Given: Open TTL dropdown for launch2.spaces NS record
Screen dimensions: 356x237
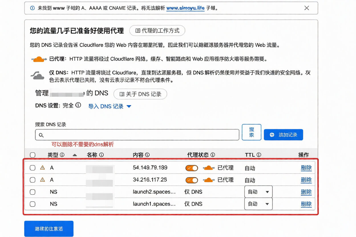Looking at the screenshot, I should (x=258, y=192).
